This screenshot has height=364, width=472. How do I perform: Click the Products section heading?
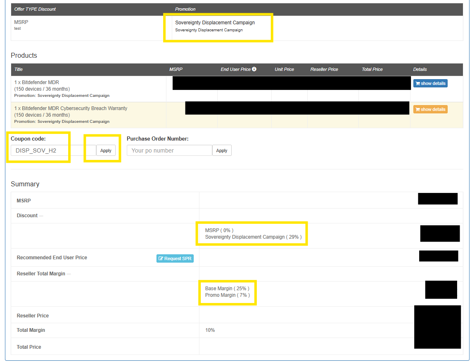[24, 55]
